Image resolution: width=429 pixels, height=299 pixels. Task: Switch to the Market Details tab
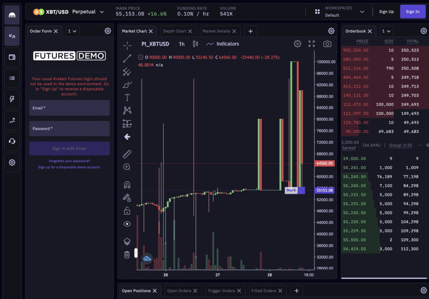coord(216,31)
